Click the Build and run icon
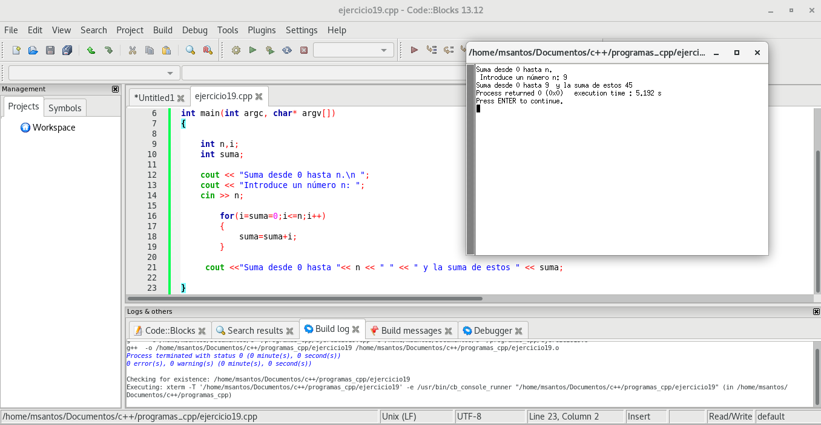The image size is (821, 425). click(x=270, y=50)
